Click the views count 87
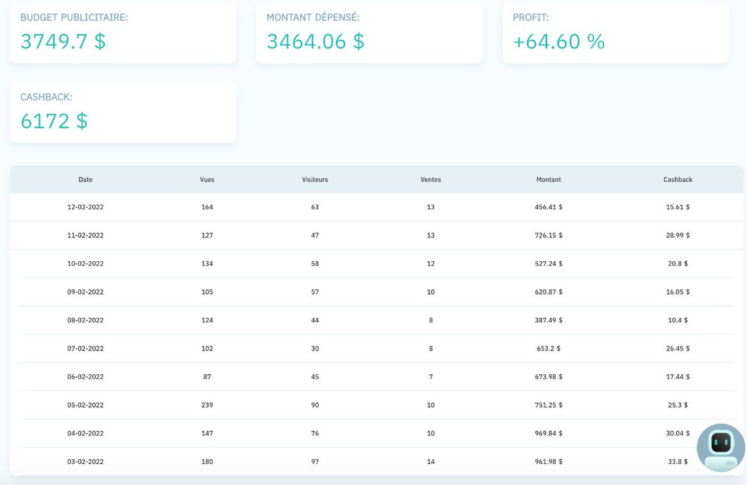Screen dimensions: 747x485 207,377
